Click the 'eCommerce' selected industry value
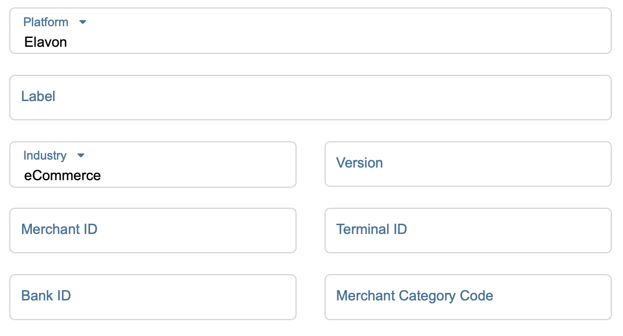623x336 pixels. [x=62, y=175]
